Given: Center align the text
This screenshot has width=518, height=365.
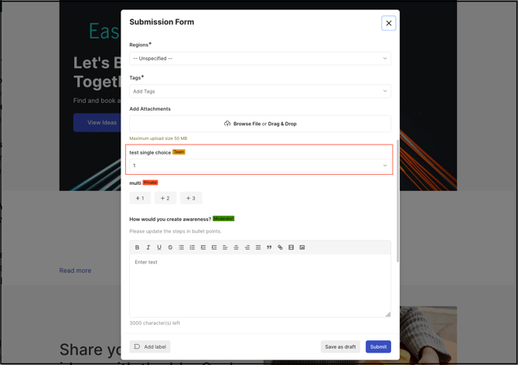Looking at the screenshot, I should [x=237, y=247].
